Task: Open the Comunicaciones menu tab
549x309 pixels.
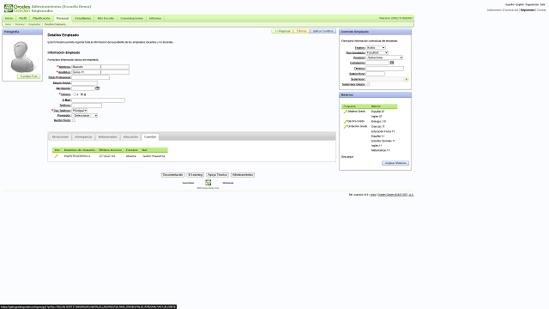Action: point(131,18)
